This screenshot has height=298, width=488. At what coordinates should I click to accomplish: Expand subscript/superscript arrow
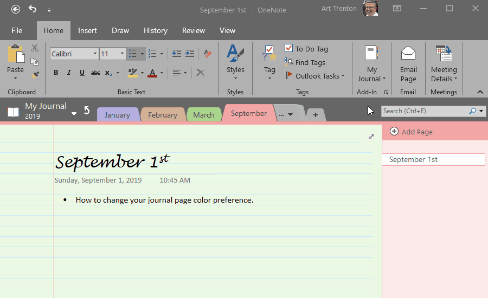[x=118, y=73]
